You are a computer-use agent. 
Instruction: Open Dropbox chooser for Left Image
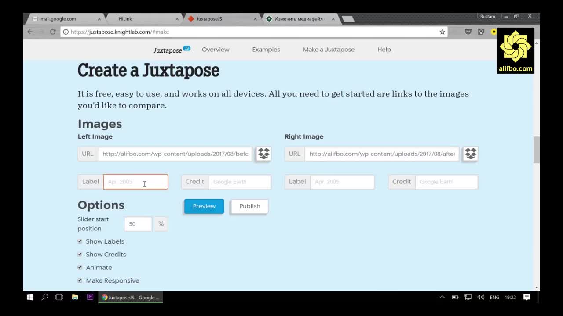[263, 154]
